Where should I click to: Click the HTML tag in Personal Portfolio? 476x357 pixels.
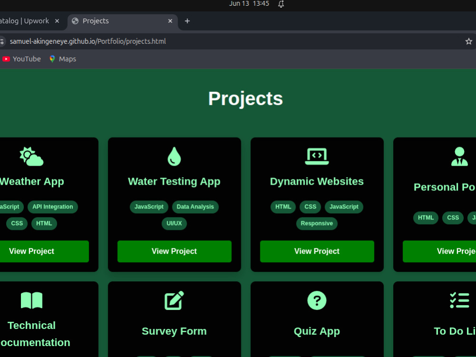426,218
